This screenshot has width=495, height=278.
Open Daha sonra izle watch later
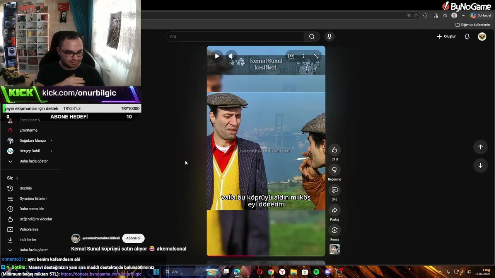tap(31, 209)
